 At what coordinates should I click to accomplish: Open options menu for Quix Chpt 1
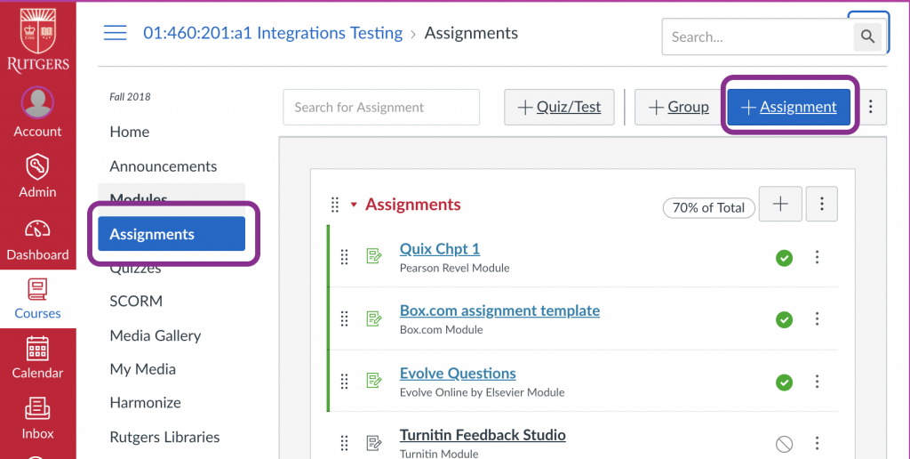818,257
